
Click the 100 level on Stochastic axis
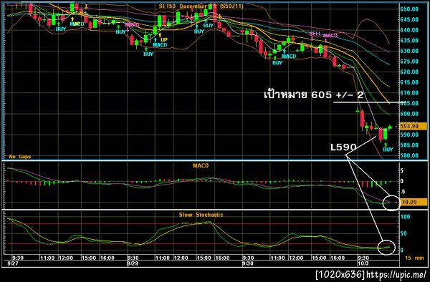(x=406, y=217)
